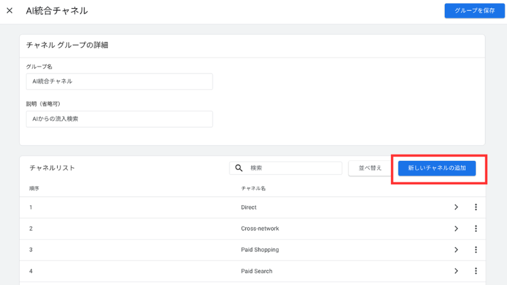The width and height of the screenshot is (507, 285).
Task: Open the three-dot menu for Paid Search
Action: [x=475, y=271]
